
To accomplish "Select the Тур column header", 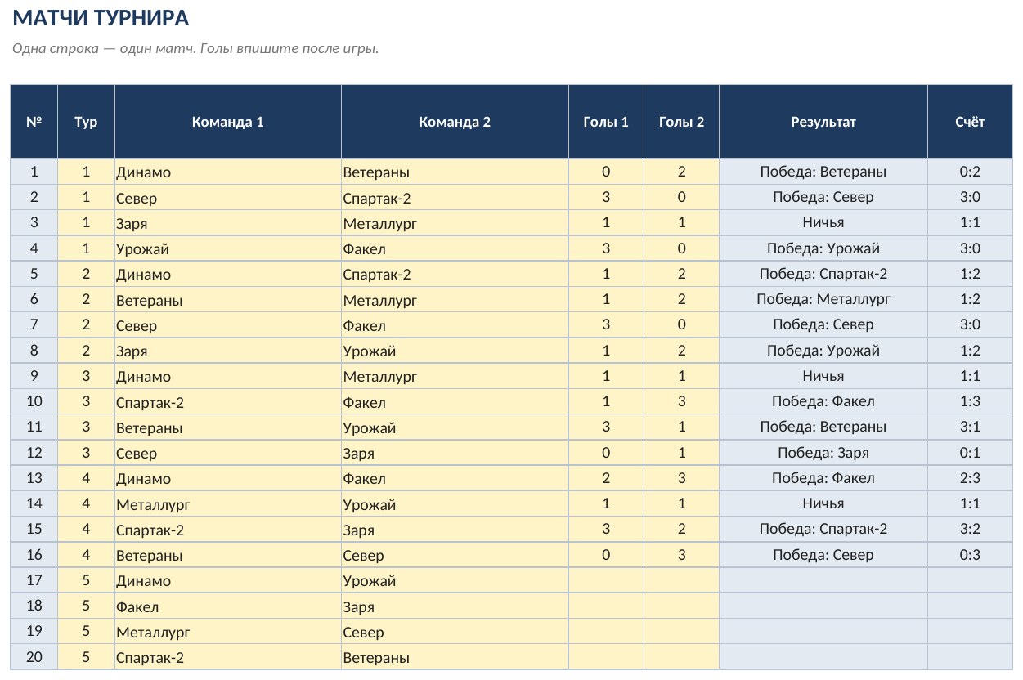I will [x=86, y=122].
